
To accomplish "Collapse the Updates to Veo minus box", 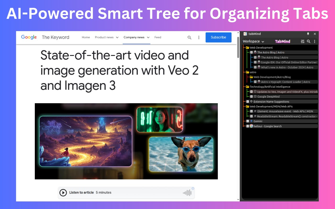I will coord(252,92).
